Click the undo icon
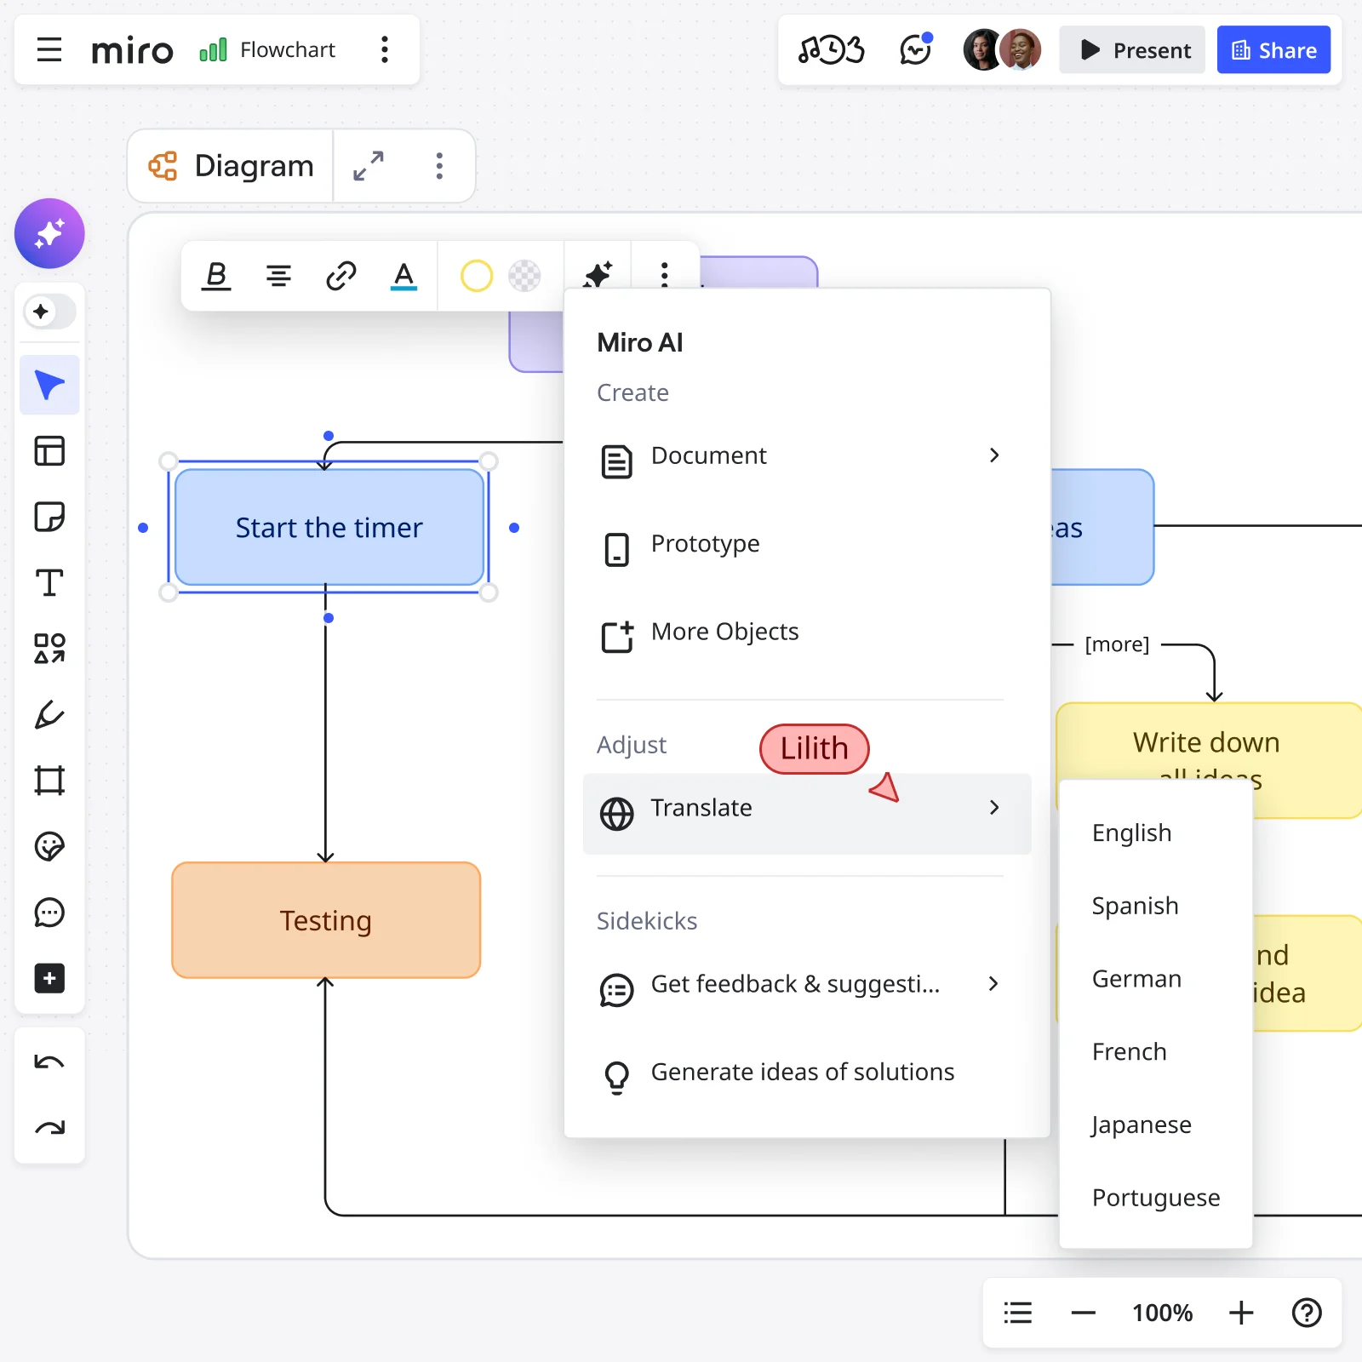Viewport: 1362px width, 1362px height. [x=49, y=1061]
